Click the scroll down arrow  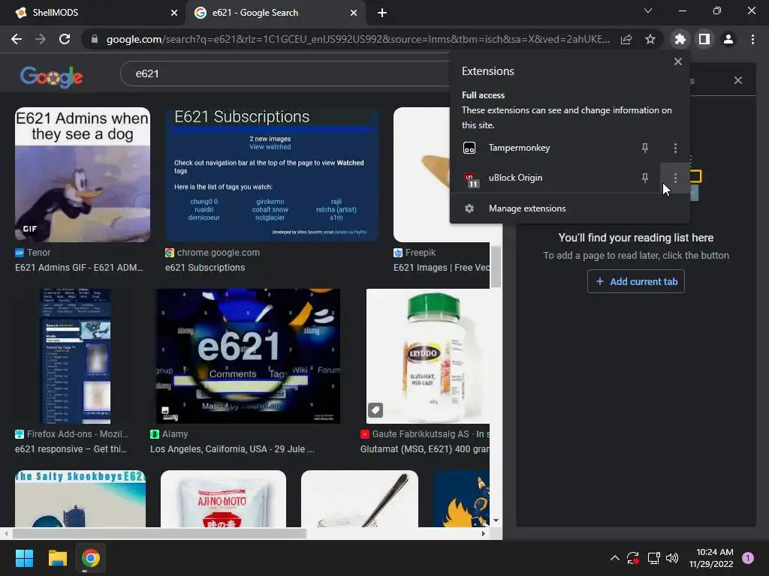(x=496, y=520)
